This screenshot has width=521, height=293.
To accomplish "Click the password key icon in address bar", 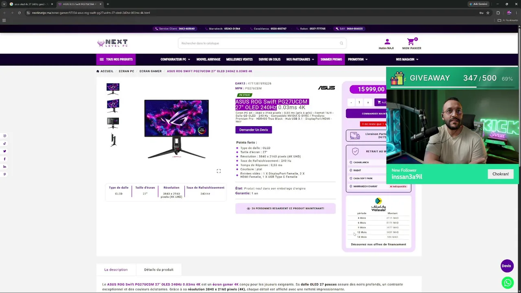I will pos(481,13).
